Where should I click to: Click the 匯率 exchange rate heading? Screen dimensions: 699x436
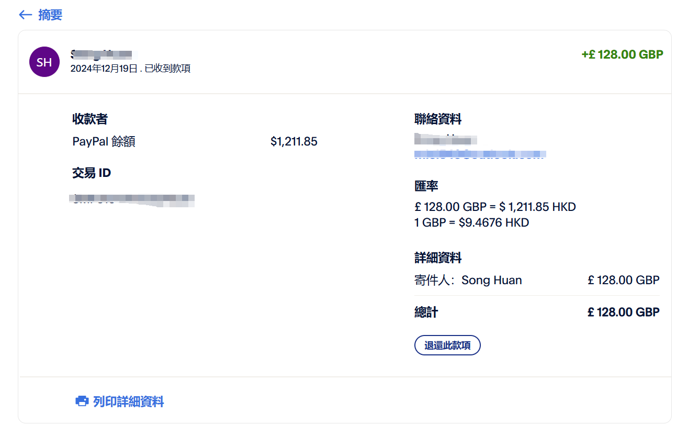click(x=427, y=186)
